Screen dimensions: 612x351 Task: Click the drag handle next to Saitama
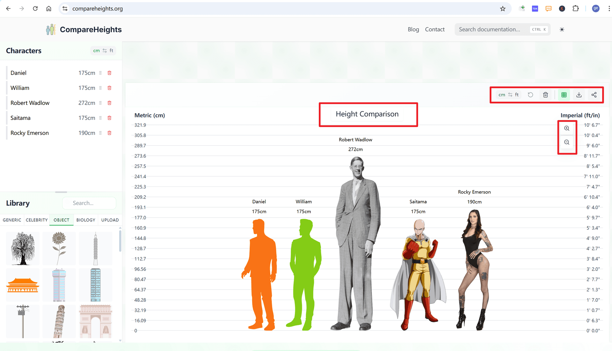point(100,118)
